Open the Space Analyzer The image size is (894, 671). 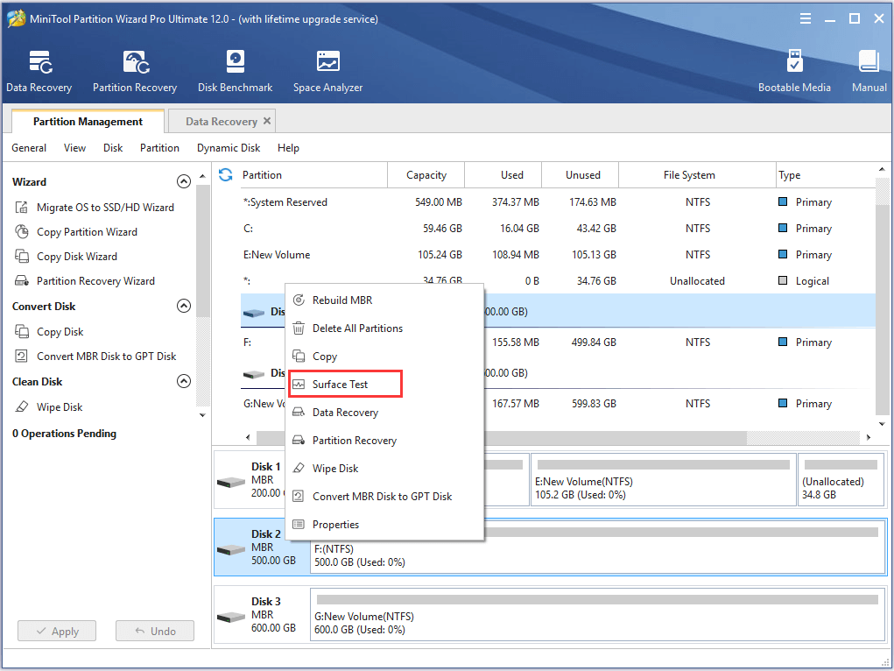327,70
